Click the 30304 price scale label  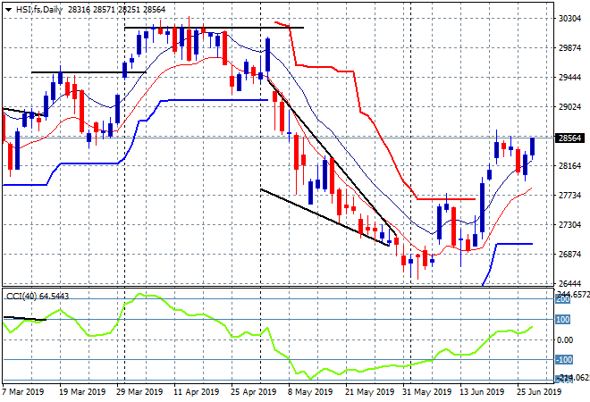pos(569,18)
